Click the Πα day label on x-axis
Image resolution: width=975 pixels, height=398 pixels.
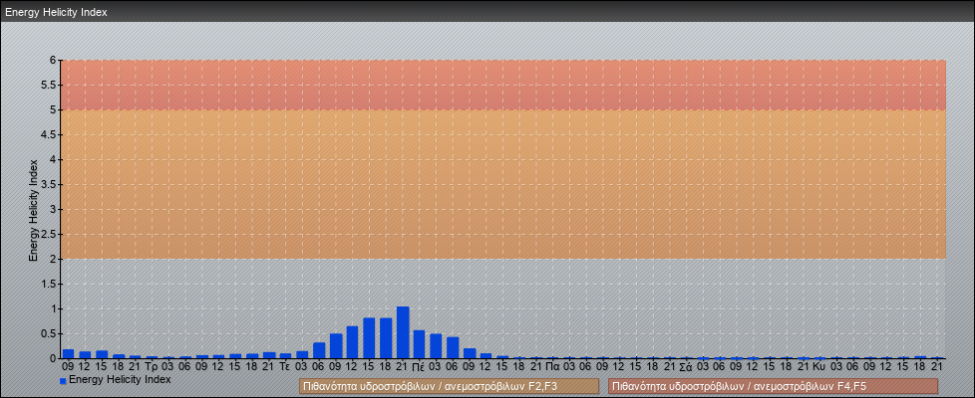tap(552, 366)
